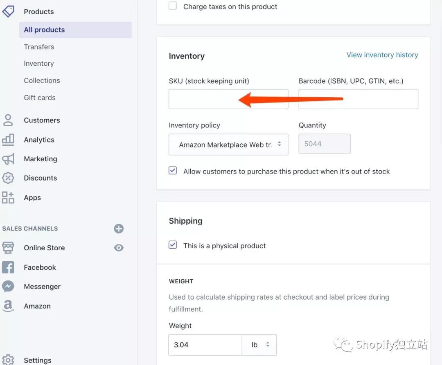Click the Marketing megaphone icon

pyautogui.click(x=8, y=159)
